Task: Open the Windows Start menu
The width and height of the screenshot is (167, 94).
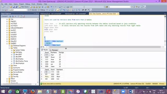Action: coord(3,92)
